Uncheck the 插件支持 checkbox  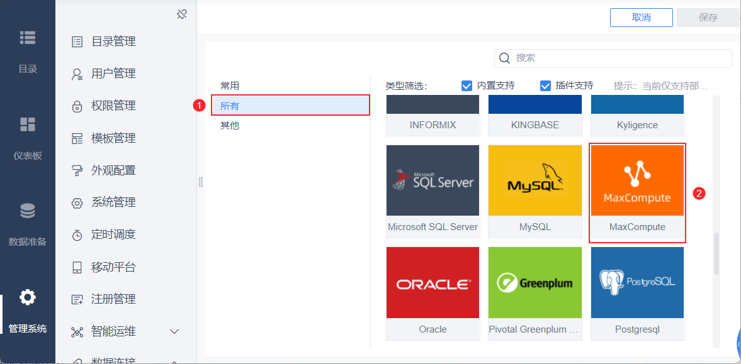tap(545, 86)
